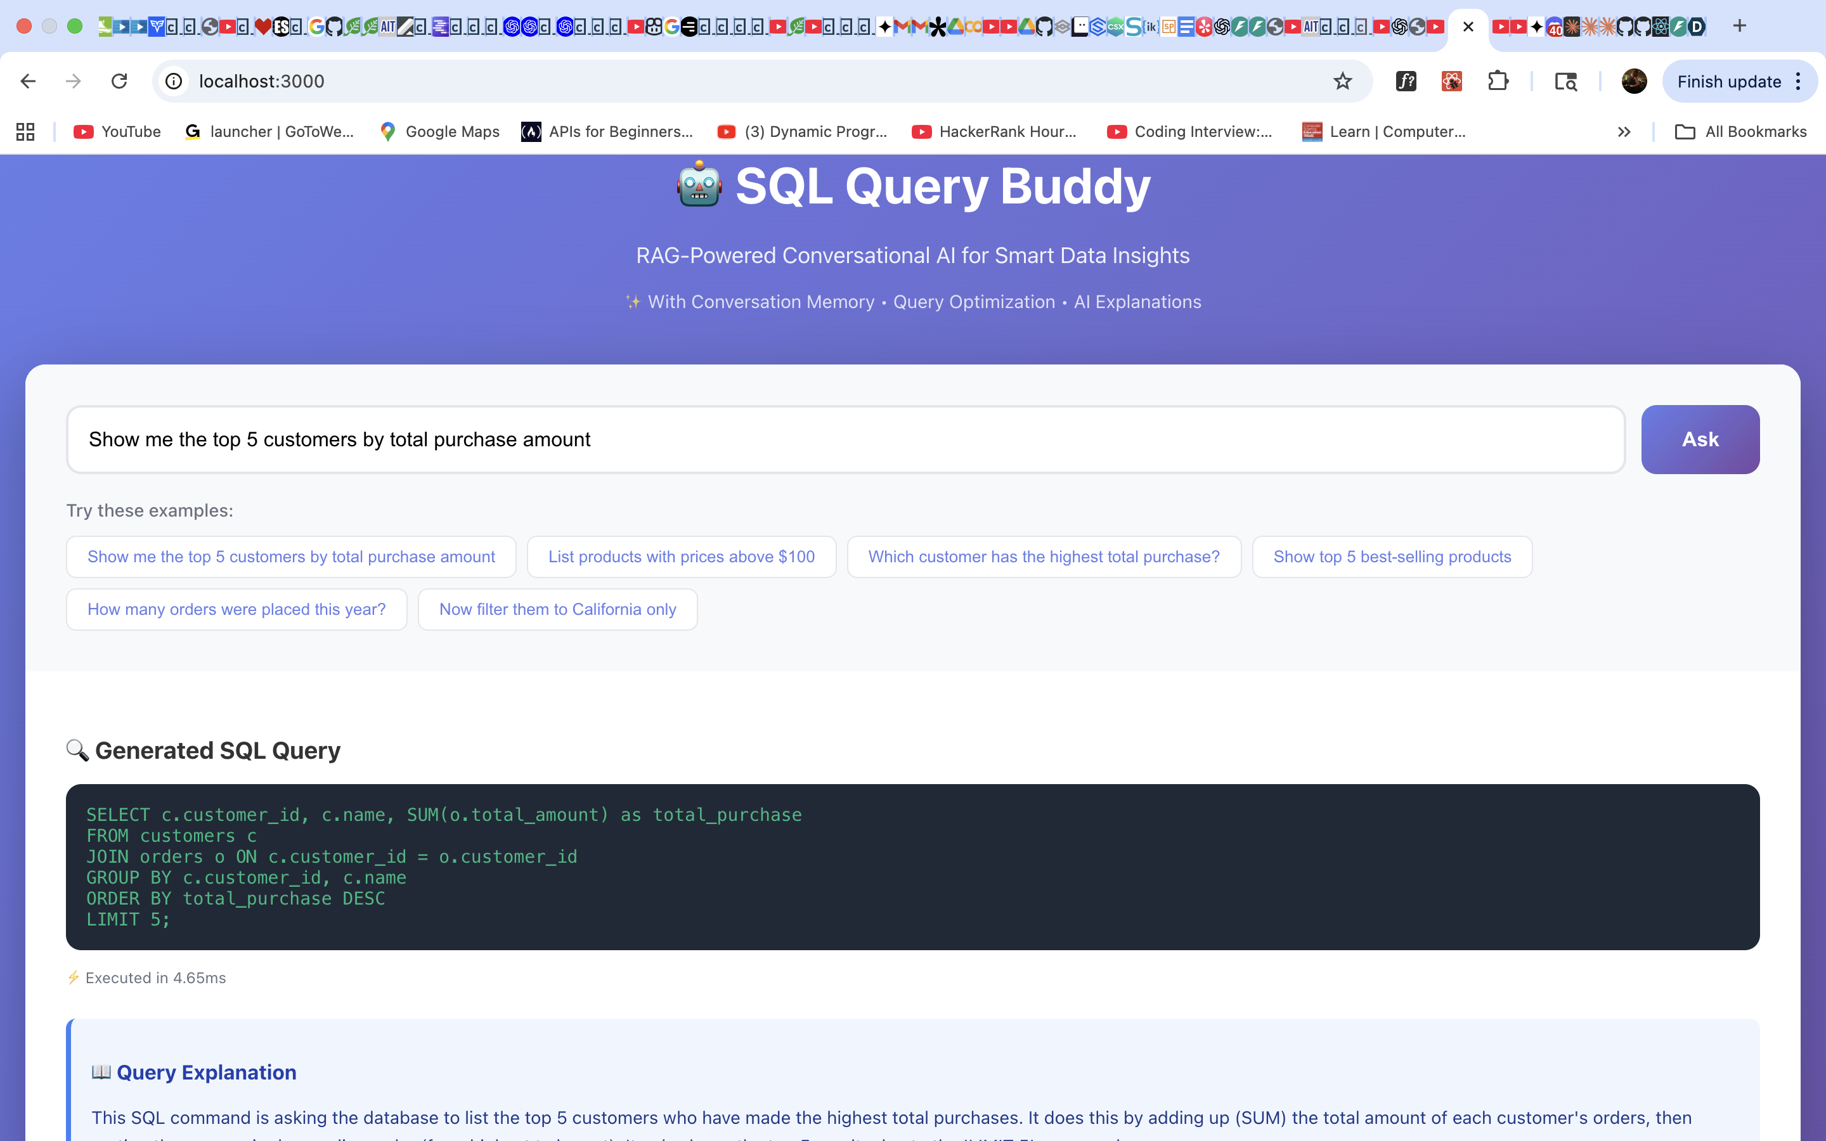Expand hidden bookmarks chevron
Image resolution: width=1826 pixels, height=1141 pixels.
pyautogui.click(x=1624, y=132)
